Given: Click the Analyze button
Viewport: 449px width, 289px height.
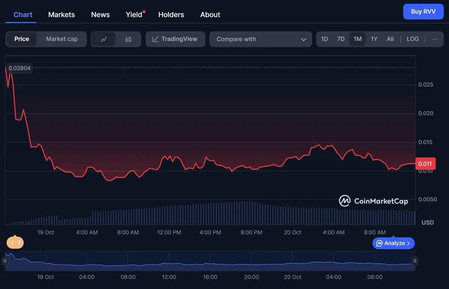Looking at the screenshot, I should coord(394,243).
